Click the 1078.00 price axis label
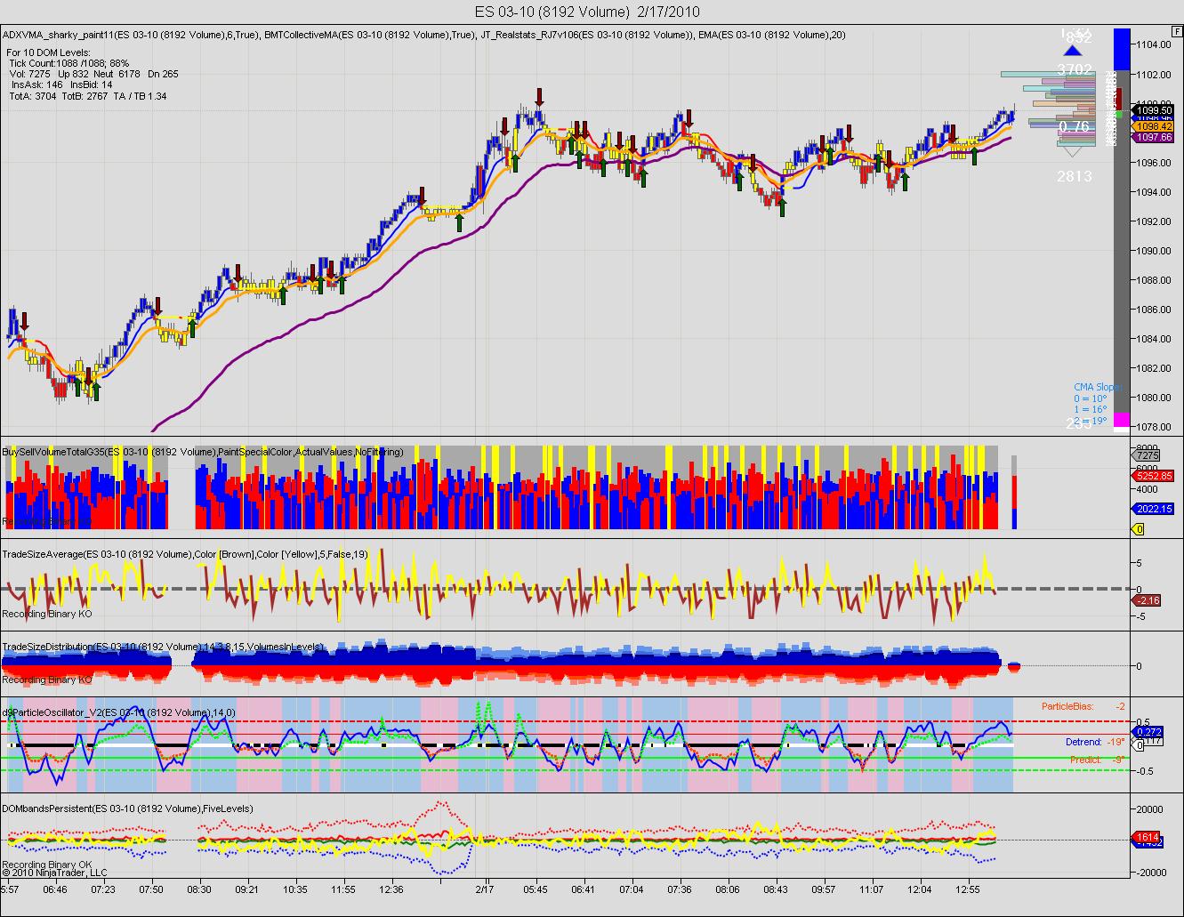Screen dimensions: 1184x917 pyautogui.click(x=1153, y=427)
